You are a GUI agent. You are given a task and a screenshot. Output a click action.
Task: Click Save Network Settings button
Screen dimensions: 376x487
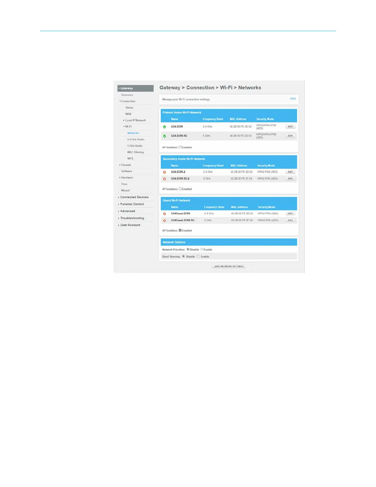[x=229, y=266]
